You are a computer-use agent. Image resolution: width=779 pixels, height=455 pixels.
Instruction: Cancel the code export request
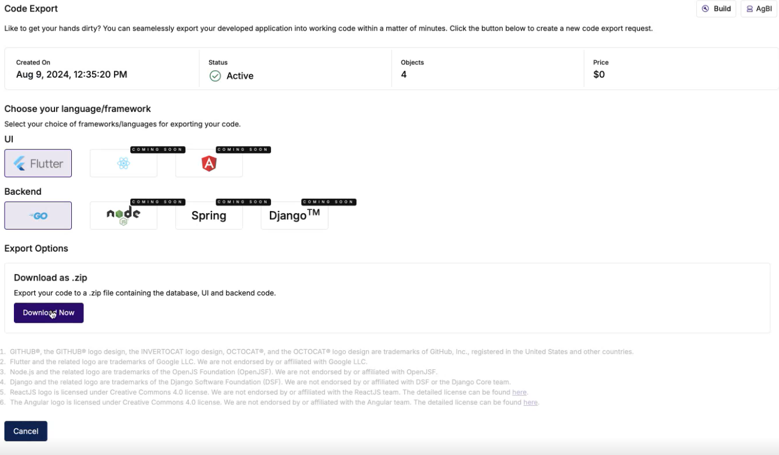26,431
